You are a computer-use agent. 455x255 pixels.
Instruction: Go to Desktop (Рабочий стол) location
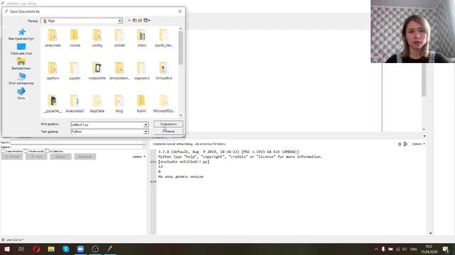click(x=21, y=49)
